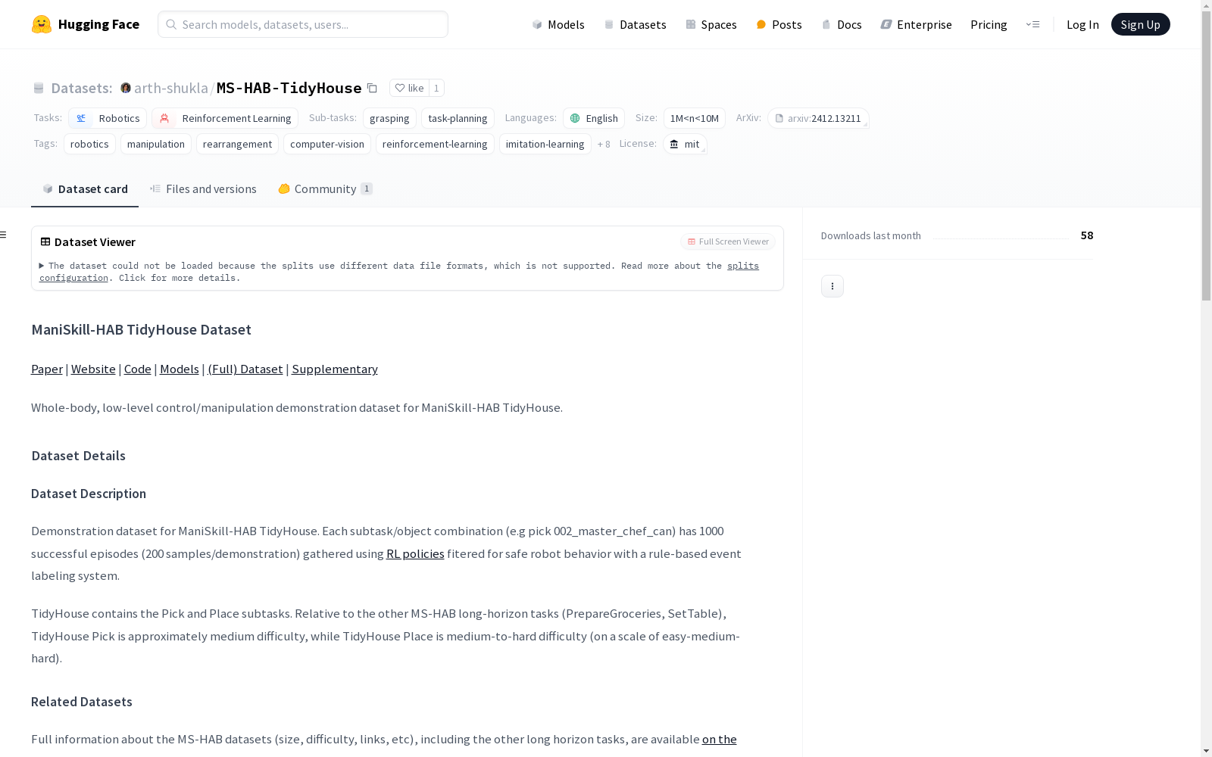Viewport: 1212px width, 757px height.
Task: Open the Models link in dataset card
Action: (x=180, y=369)
